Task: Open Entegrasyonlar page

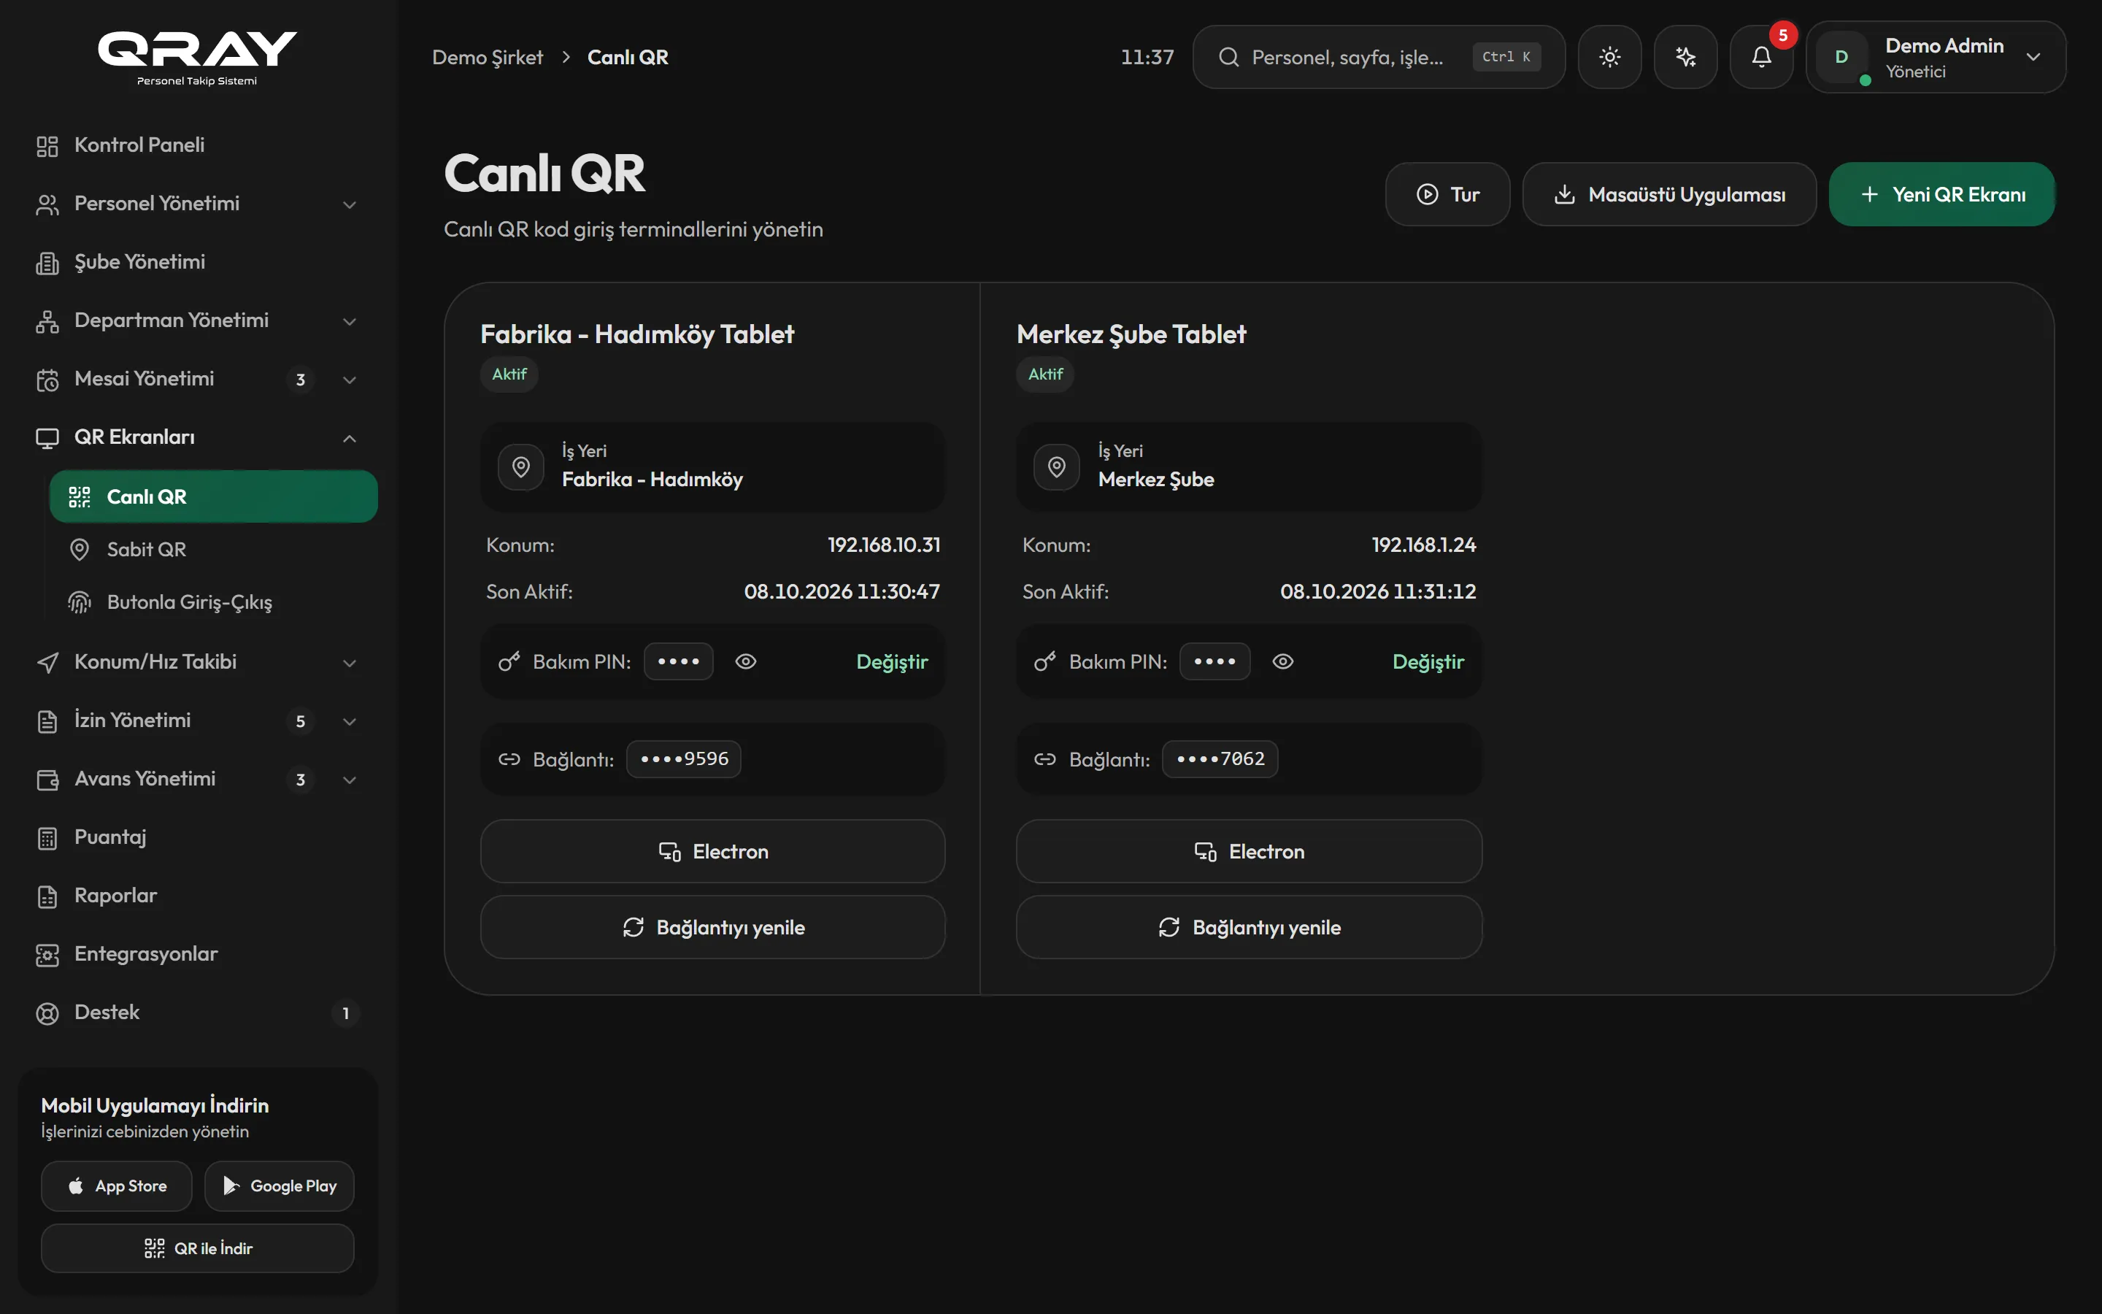Action: coord(197,954)
